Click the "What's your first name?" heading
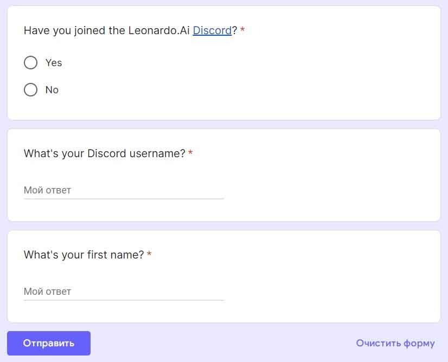448x362 pixels. (x=84, y=255)
